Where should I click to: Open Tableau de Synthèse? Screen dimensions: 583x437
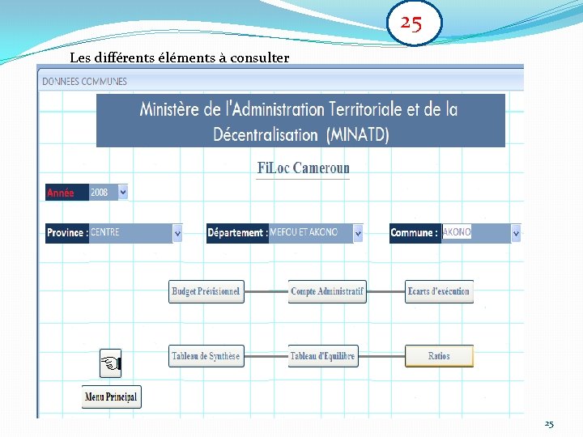[206, 356]
